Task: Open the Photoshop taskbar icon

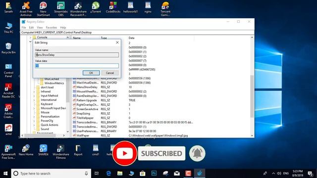Action: pyautogui.click(x=154, y=174)
